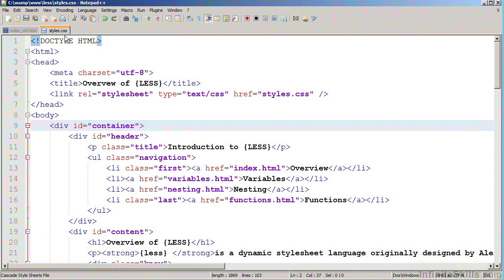This screenshot has width=504, height=280.
Task: Open the Edit menu
Action: 17,10
